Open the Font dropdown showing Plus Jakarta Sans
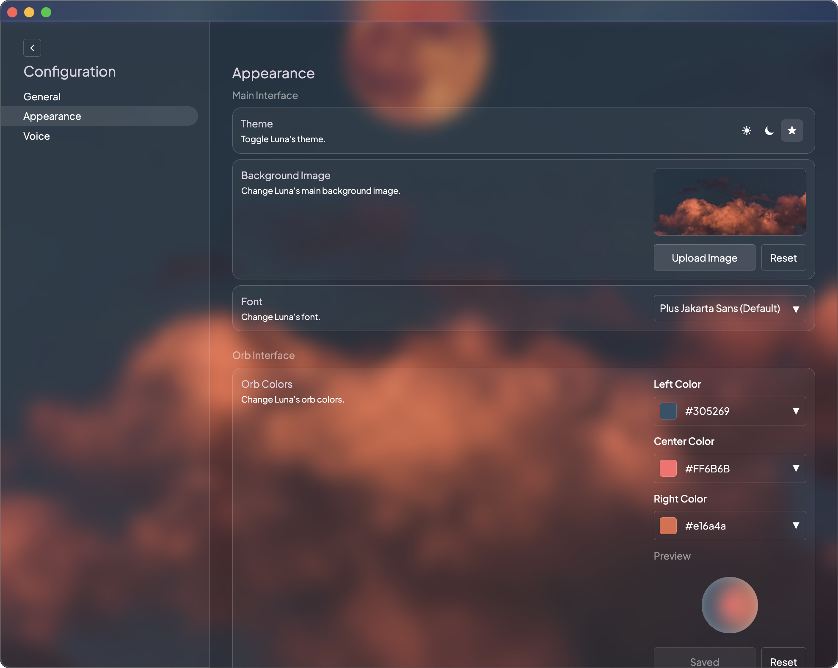Image resolution: width=838 pixels, height=668 pixels. point(729,308)
